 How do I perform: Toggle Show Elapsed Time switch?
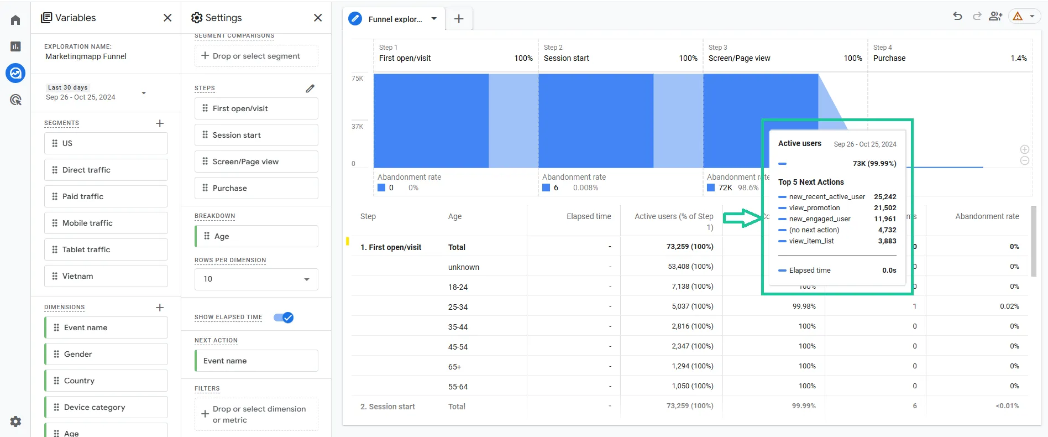(284, 318)
